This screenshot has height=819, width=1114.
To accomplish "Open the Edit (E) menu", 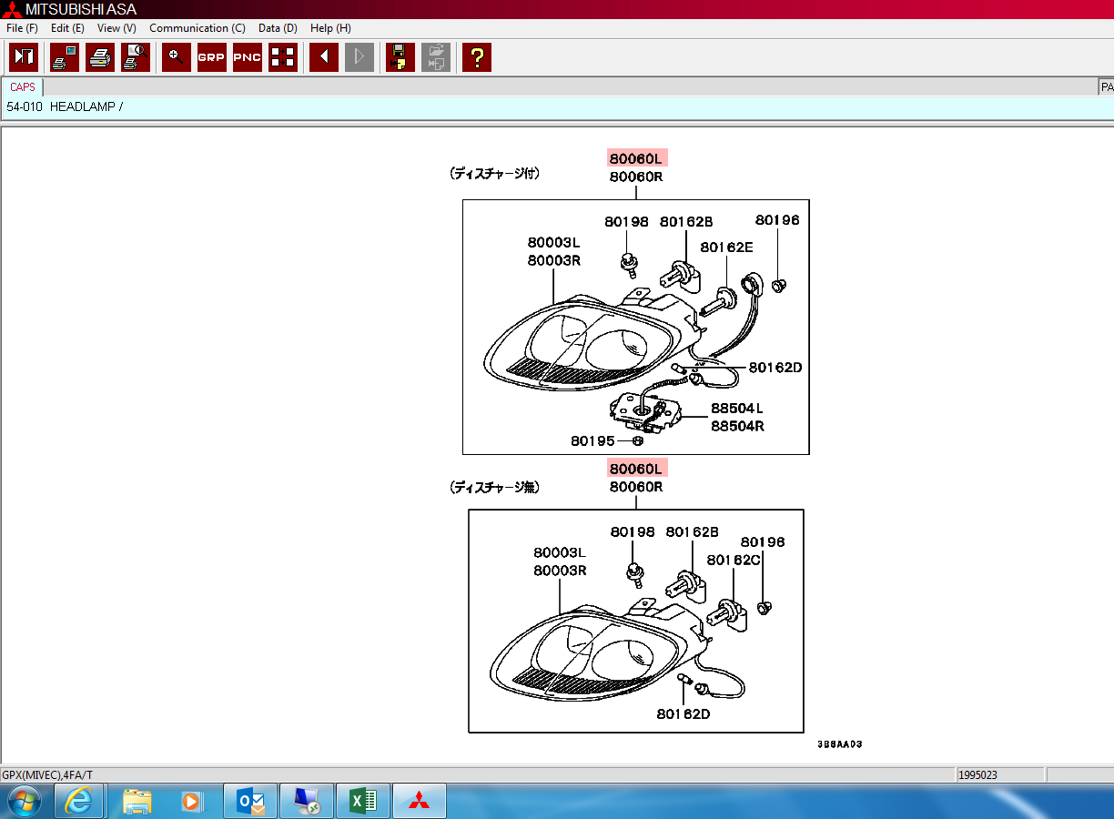I will pos(67,28).
